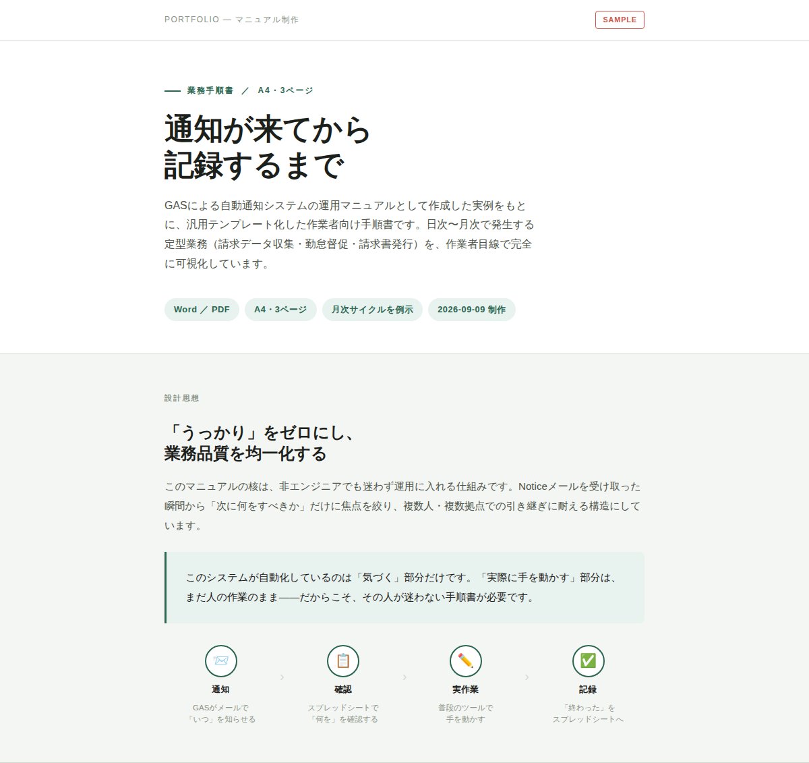Click the 通知 step label
The width and height of the screenshot is (809, 763).
click(x=220, y=689)
